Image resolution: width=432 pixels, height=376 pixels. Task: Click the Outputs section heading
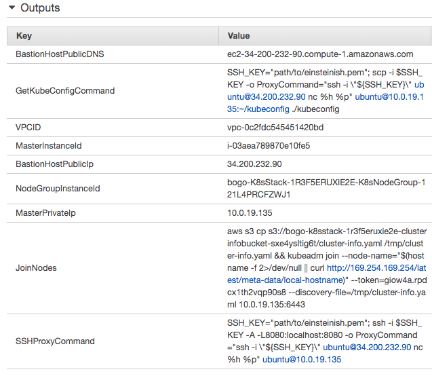point(40,7)
